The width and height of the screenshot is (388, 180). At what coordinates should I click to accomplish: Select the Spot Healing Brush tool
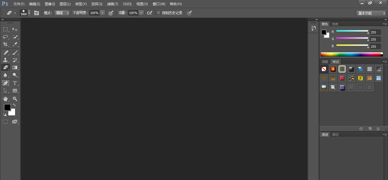click(5, 53)
